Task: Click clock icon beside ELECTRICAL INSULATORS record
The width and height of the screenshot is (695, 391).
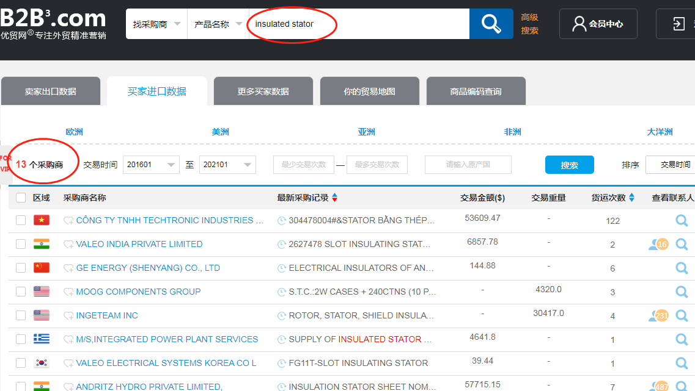Action: pos(281,268)
